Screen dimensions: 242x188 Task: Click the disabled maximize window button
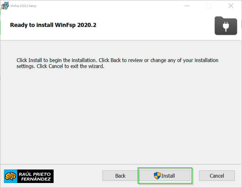click(x=208, y=6)
